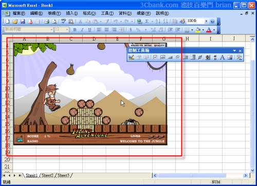Viewport: 257px width, 186px height.
Task: Click the fill color paint bucket swatch
Action: [x=198, y=30]
